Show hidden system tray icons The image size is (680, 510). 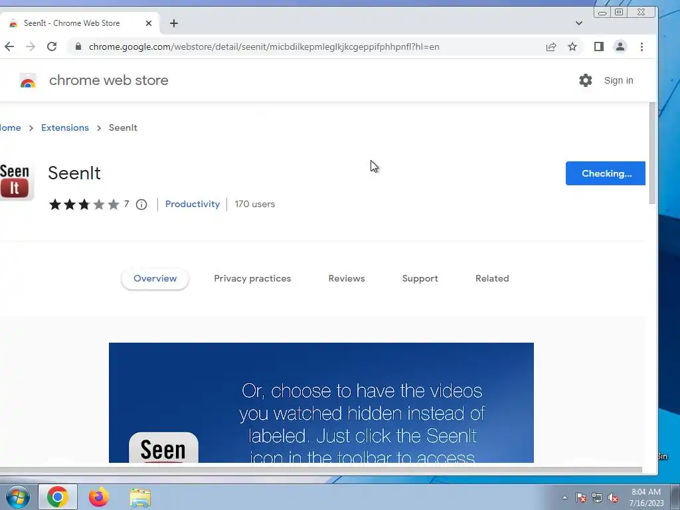pyautogui.click(x=564, y=497)
